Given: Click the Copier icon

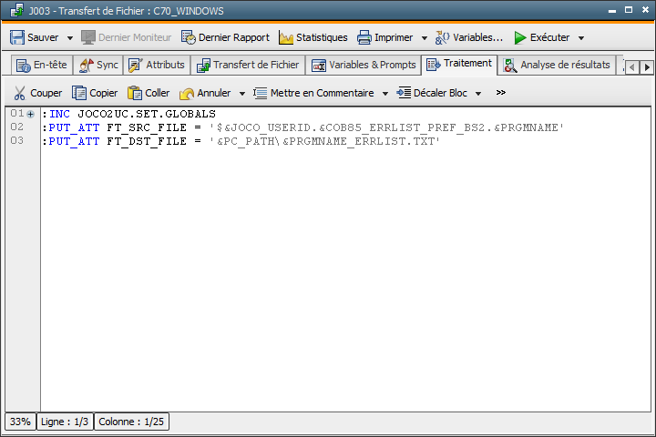Looking at the screenshot, I should pos(78,93).
